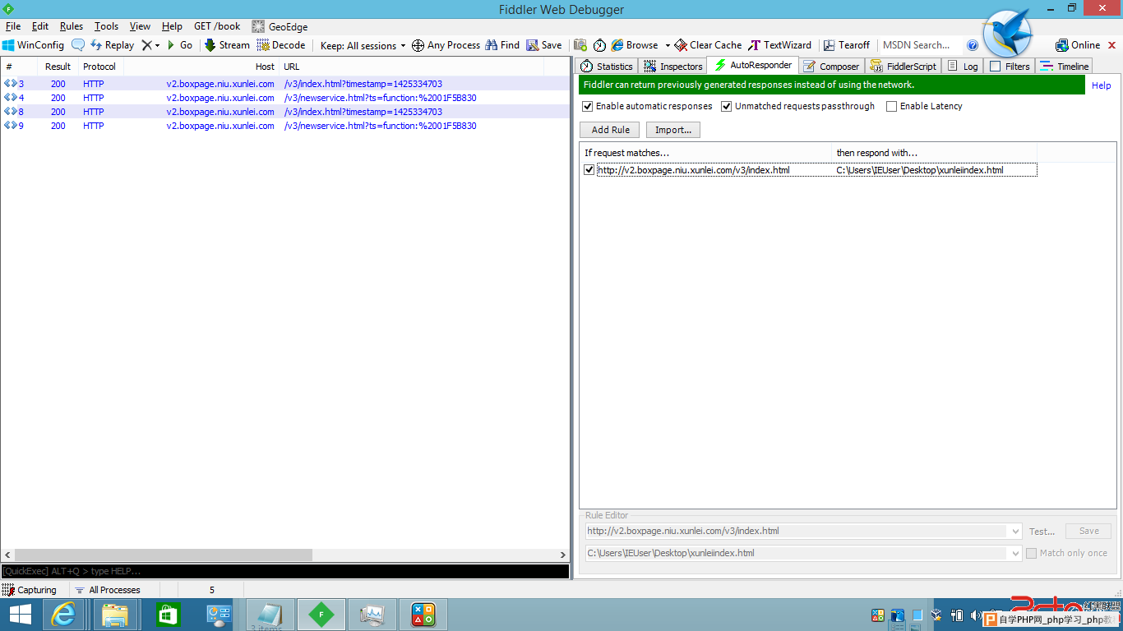Screen dimensions: 1123x631
Task: Click the Rule Editor Save button
Action: 1088,532
